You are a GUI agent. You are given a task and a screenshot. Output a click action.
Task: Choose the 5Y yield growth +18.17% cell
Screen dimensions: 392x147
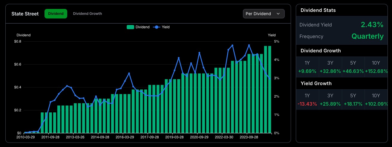coord(353,100)
